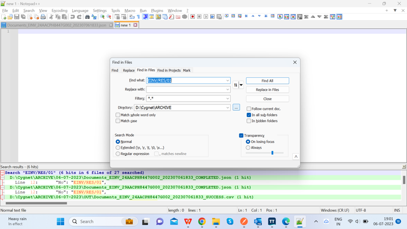Click the Find binoculars toolbar icon
This screenshot has width=407, height=229.
coord(87,17)
